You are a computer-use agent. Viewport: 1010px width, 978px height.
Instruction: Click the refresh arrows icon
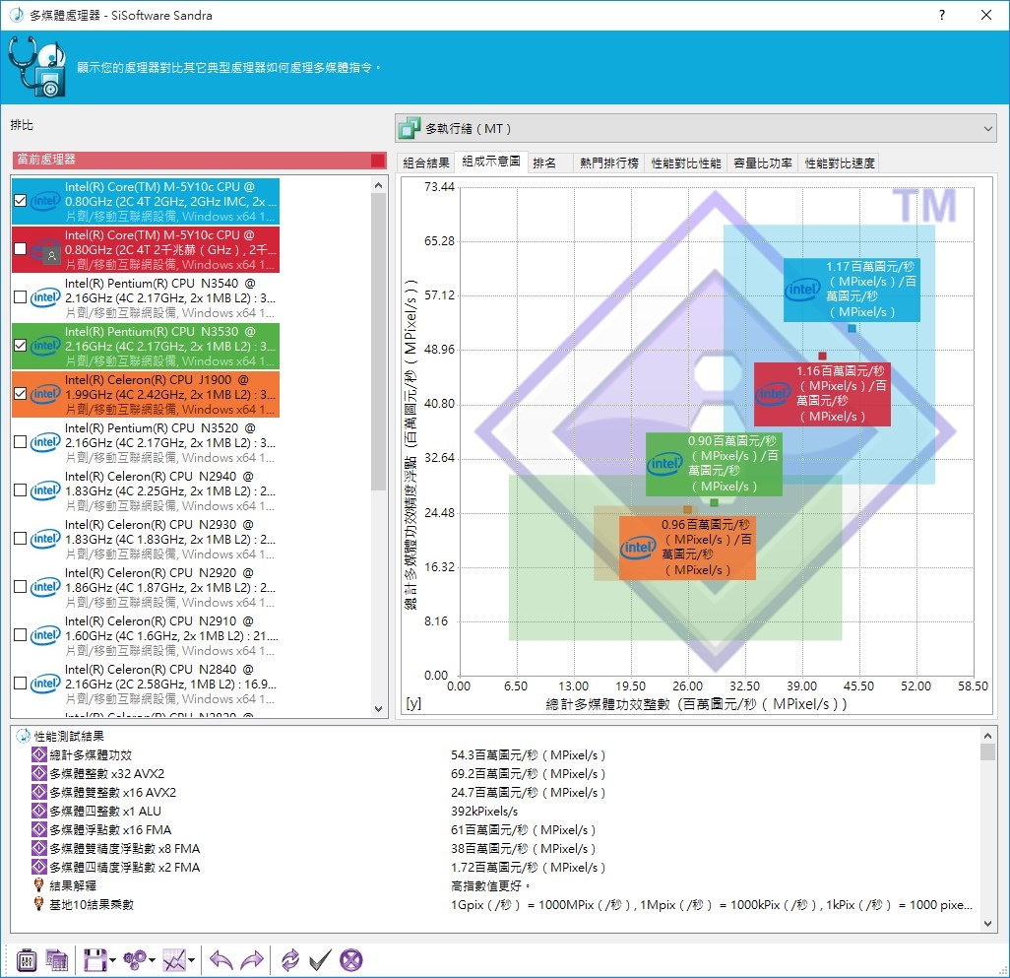click(289, 960)
